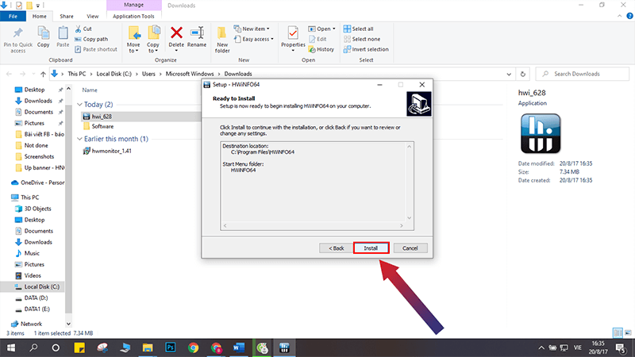635x357 pixels.
Task: Open the Application Tools tab
Action: coord(133,16)
